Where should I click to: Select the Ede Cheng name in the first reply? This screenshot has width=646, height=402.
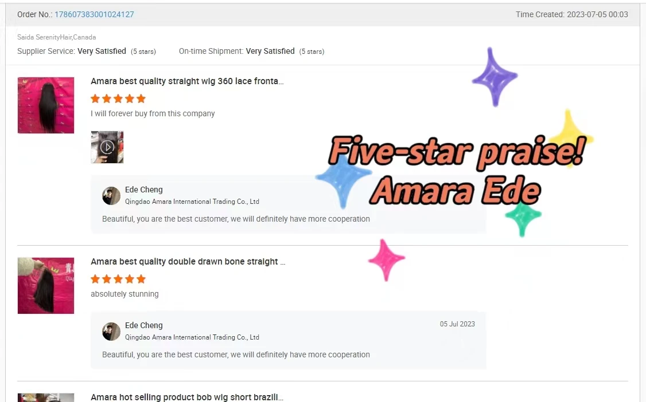click(144, 190)
